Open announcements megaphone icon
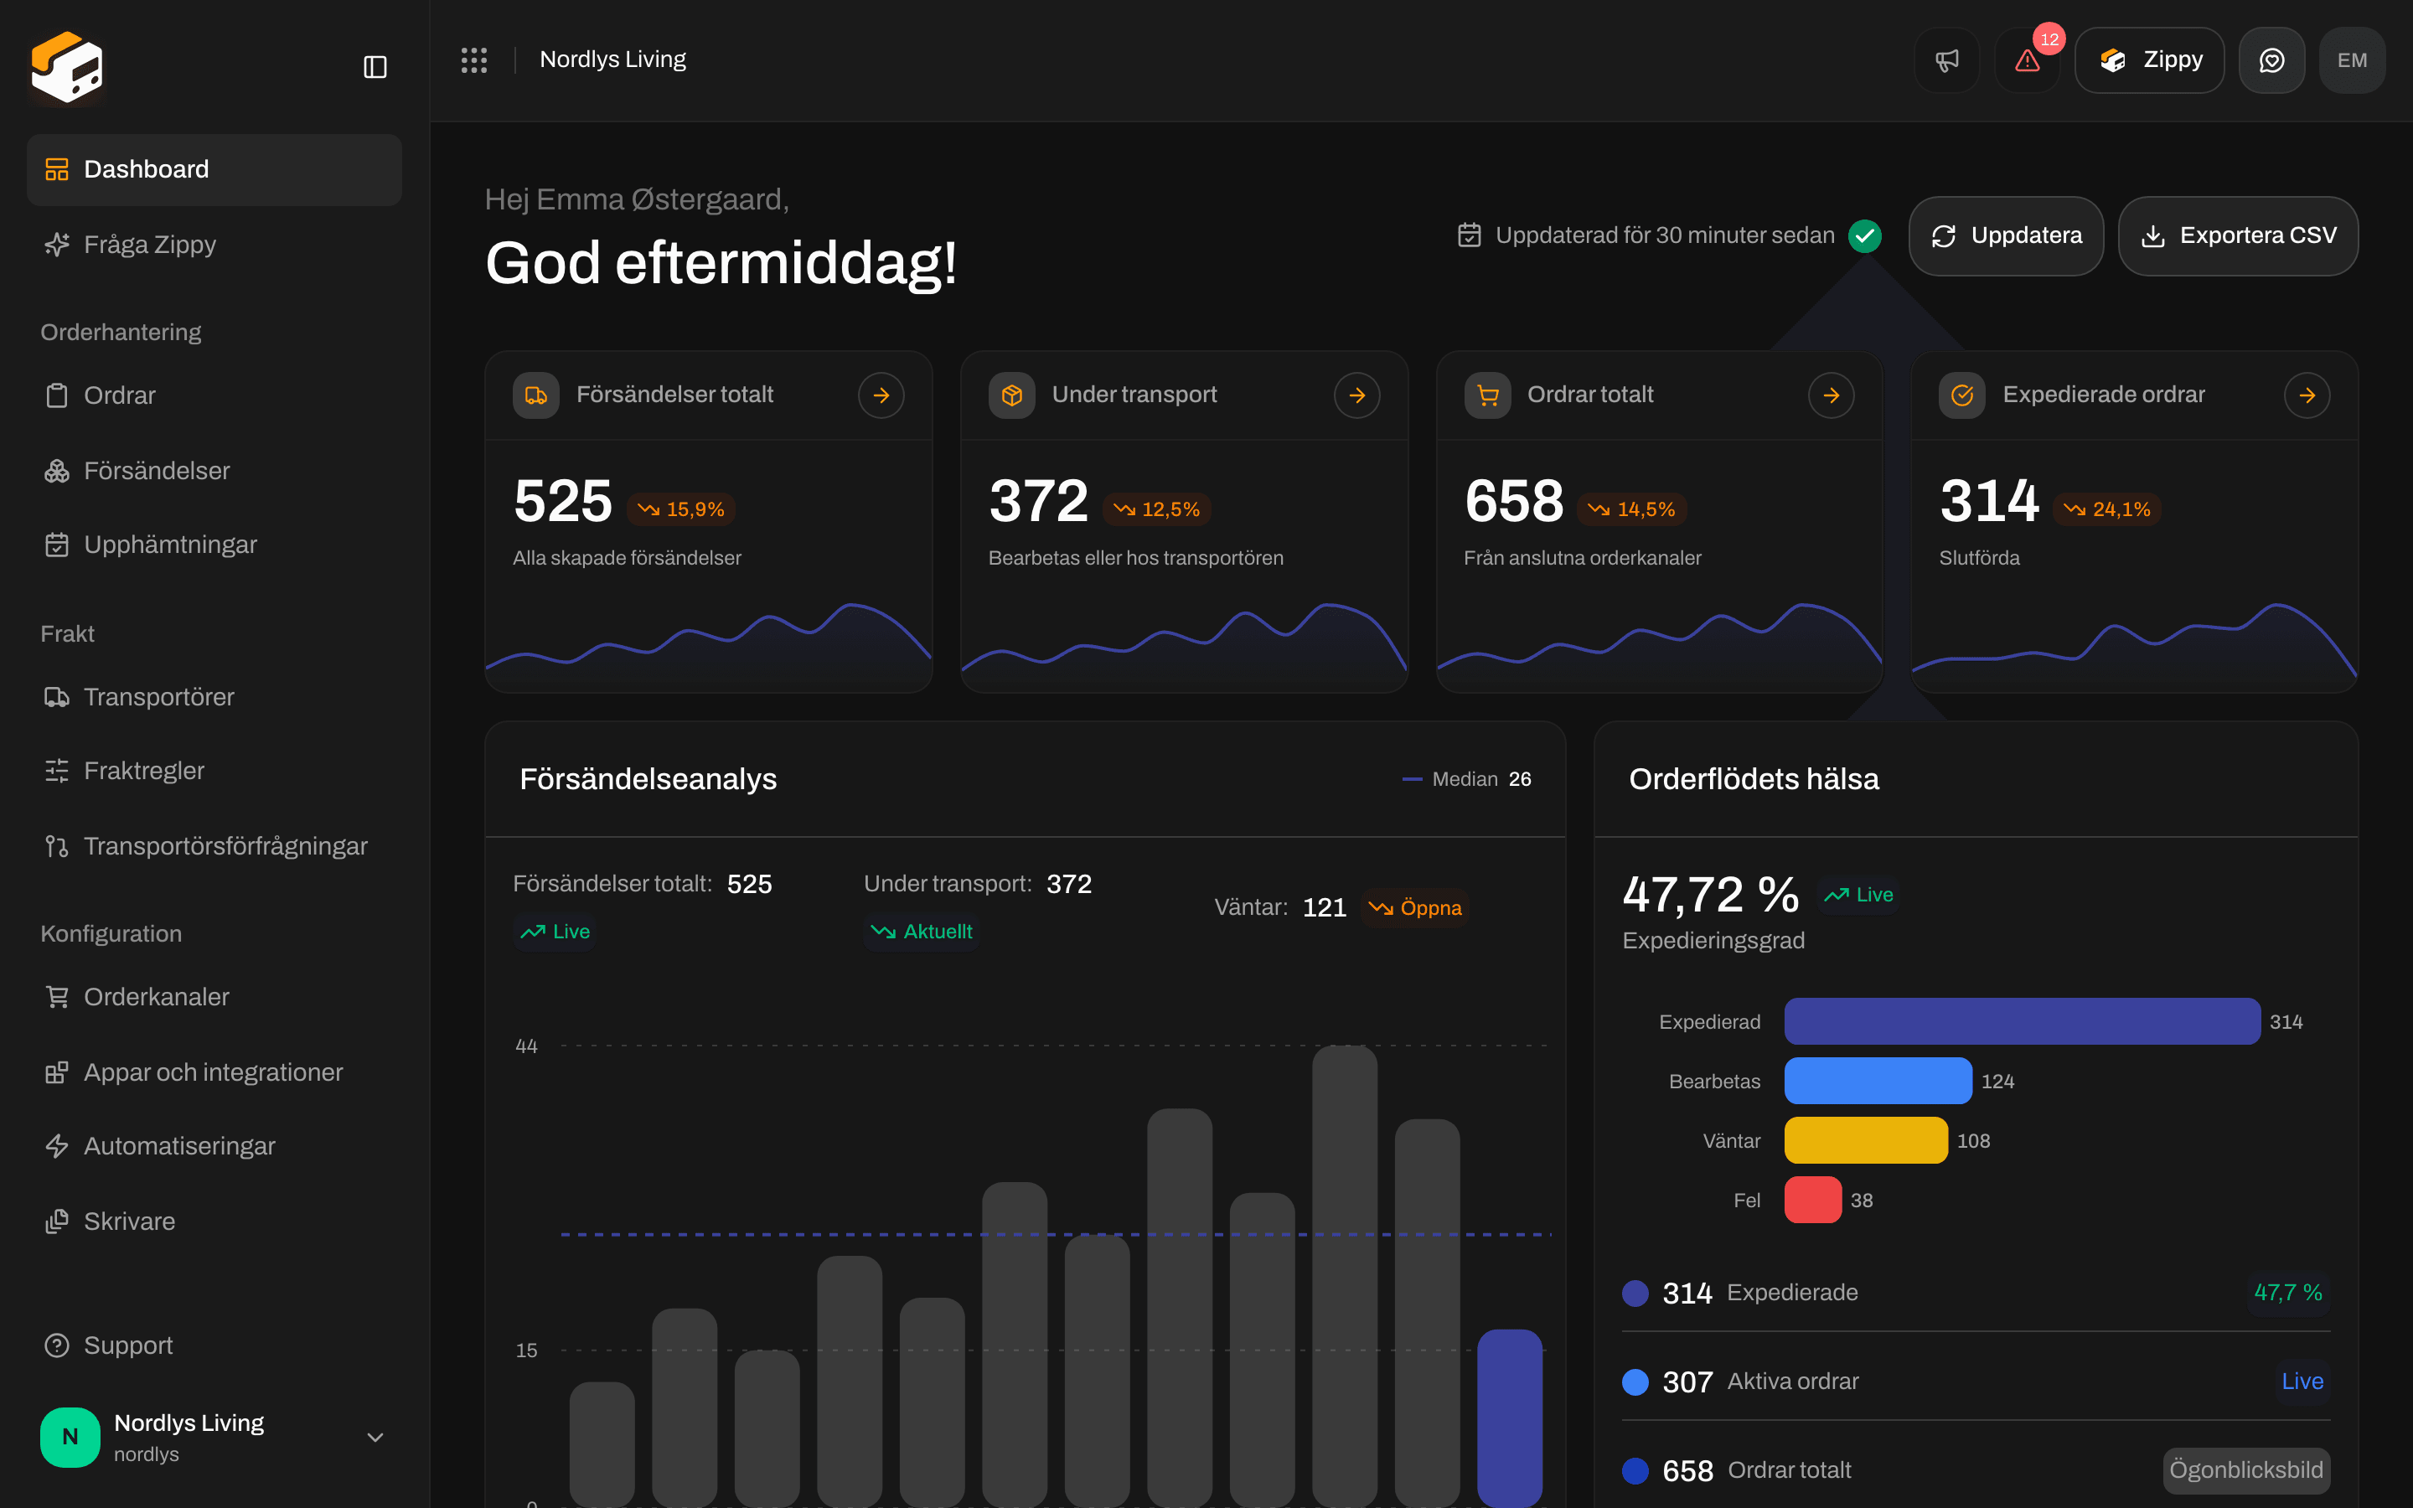This screenshot has width=2413, height=1508. [x=1946, y=59]
